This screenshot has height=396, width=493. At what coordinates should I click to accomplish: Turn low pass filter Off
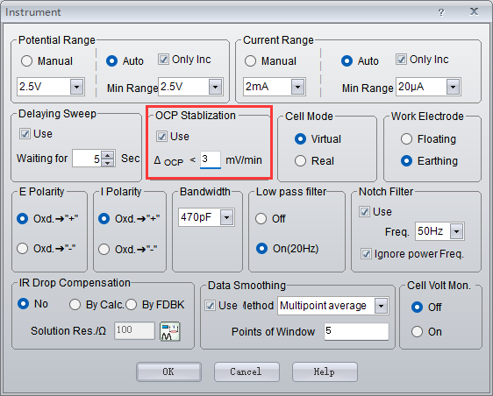coord(261,218)
